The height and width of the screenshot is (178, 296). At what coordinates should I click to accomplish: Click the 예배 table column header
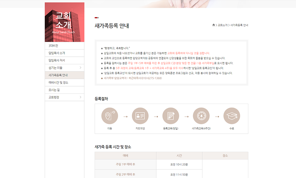pyautogui.click(x=126, y=156)
